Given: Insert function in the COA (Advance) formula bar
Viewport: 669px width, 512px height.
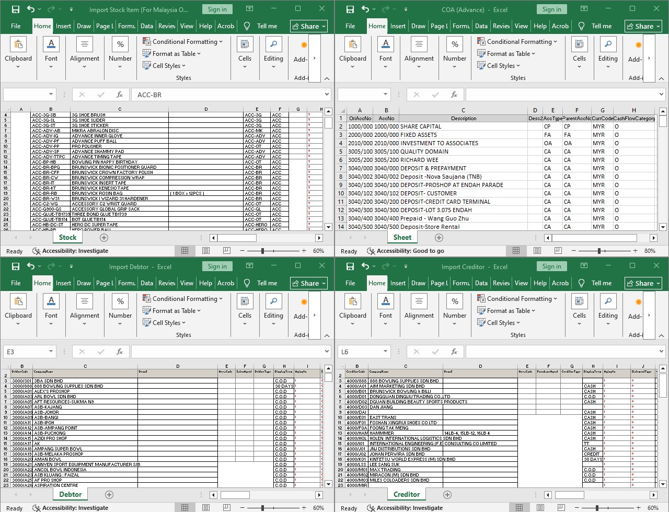Looking at the screenshot, I should tap(454, 95).
